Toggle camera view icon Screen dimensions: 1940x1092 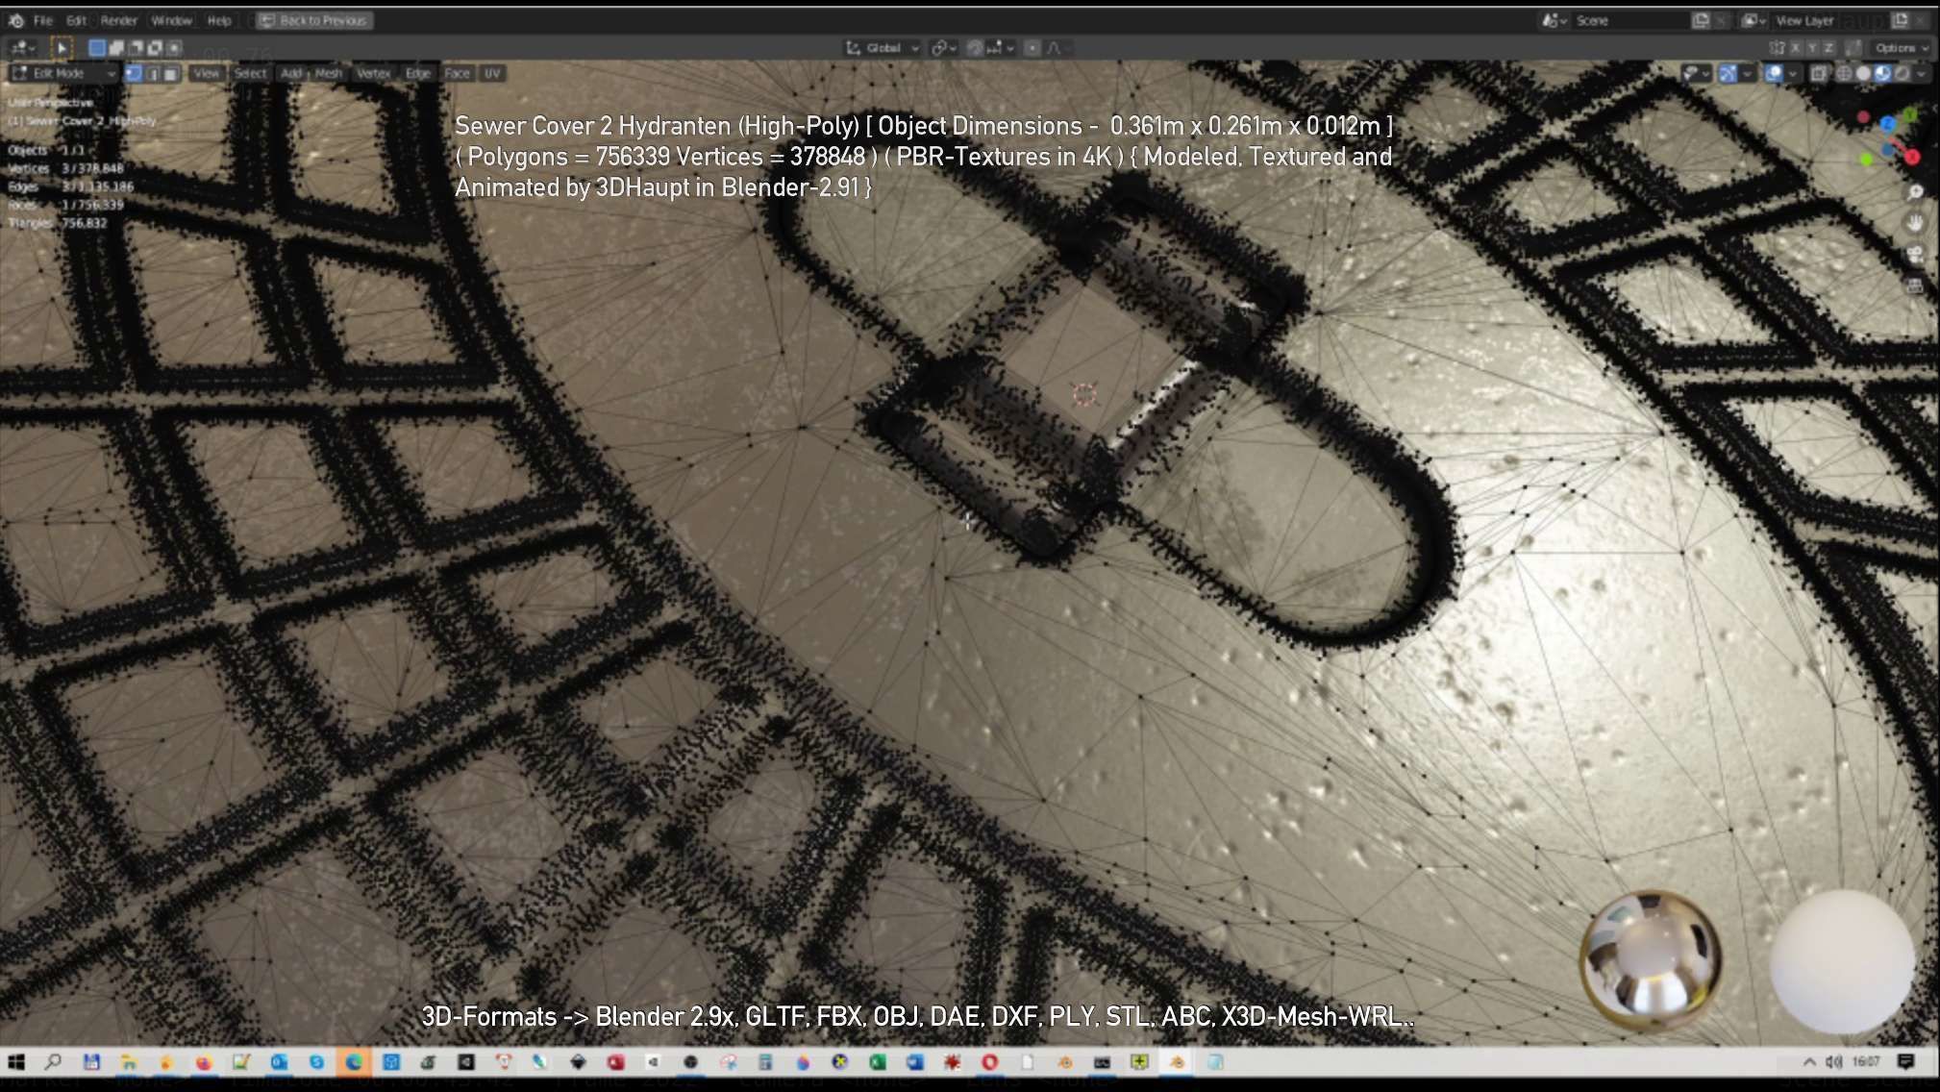[x=1915, y=255]
